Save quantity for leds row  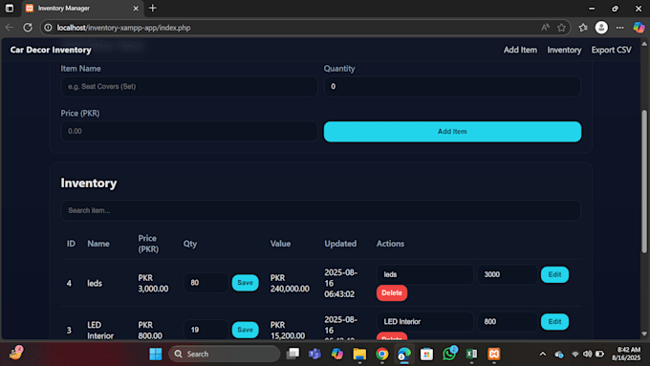(x=245, y=283)
